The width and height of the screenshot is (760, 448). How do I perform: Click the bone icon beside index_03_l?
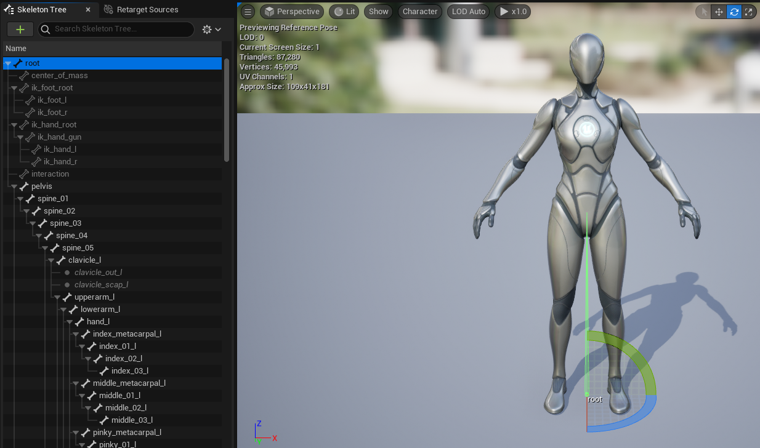104,370
